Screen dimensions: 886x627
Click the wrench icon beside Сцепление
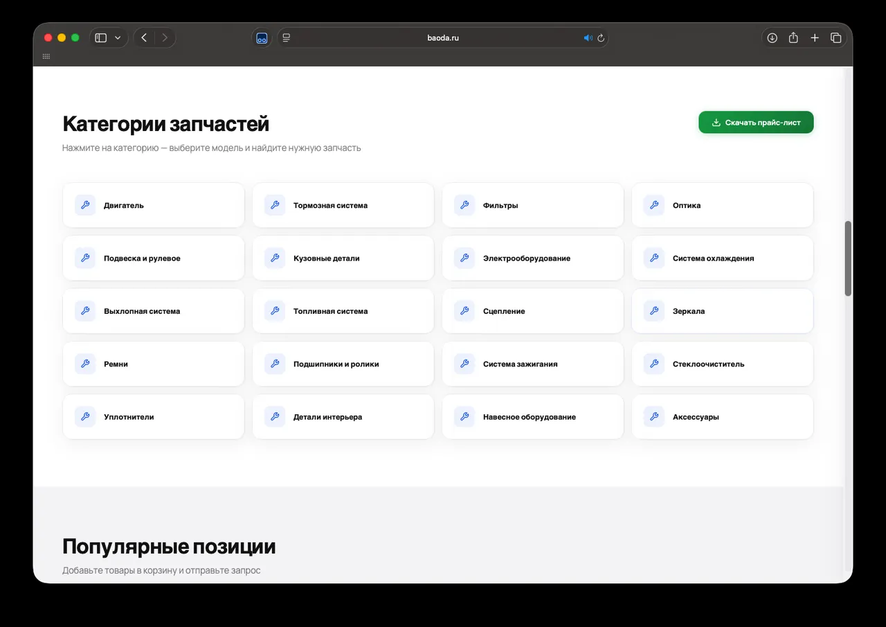(464, 311)
